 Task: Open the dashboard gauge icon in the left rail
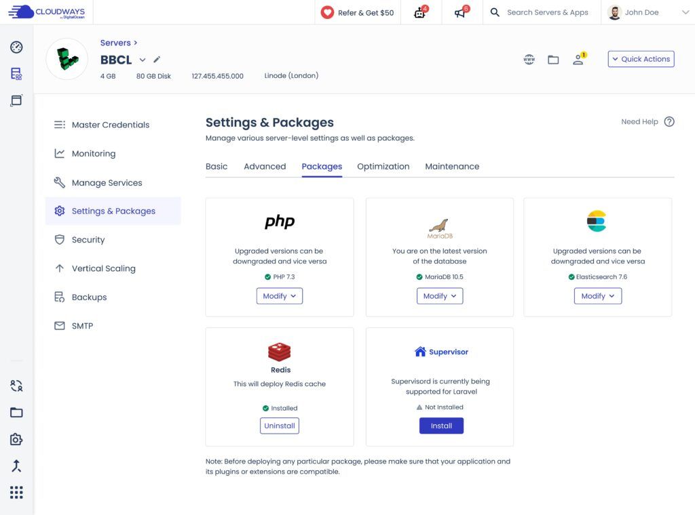(16, 47)
